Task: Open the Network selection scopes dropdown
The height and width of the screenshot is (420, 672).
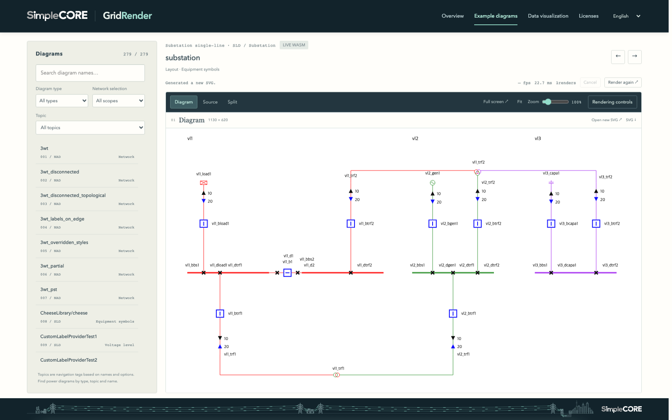Action: 118,101
